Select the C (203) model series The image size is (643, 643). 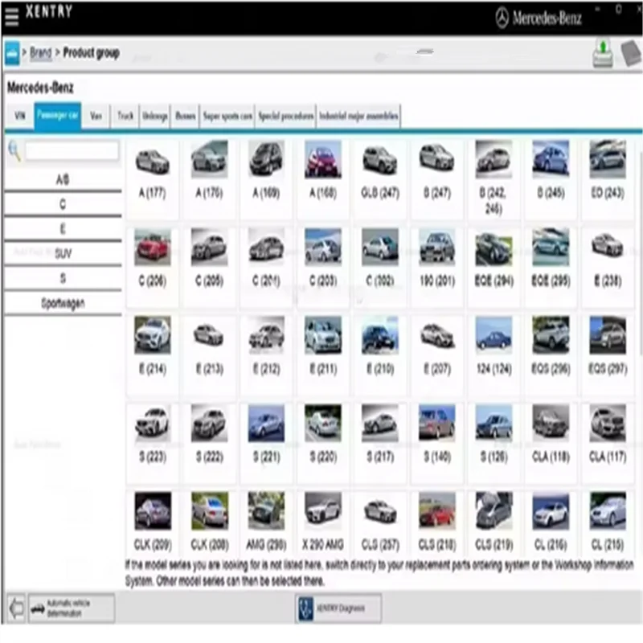pos(323,267)
